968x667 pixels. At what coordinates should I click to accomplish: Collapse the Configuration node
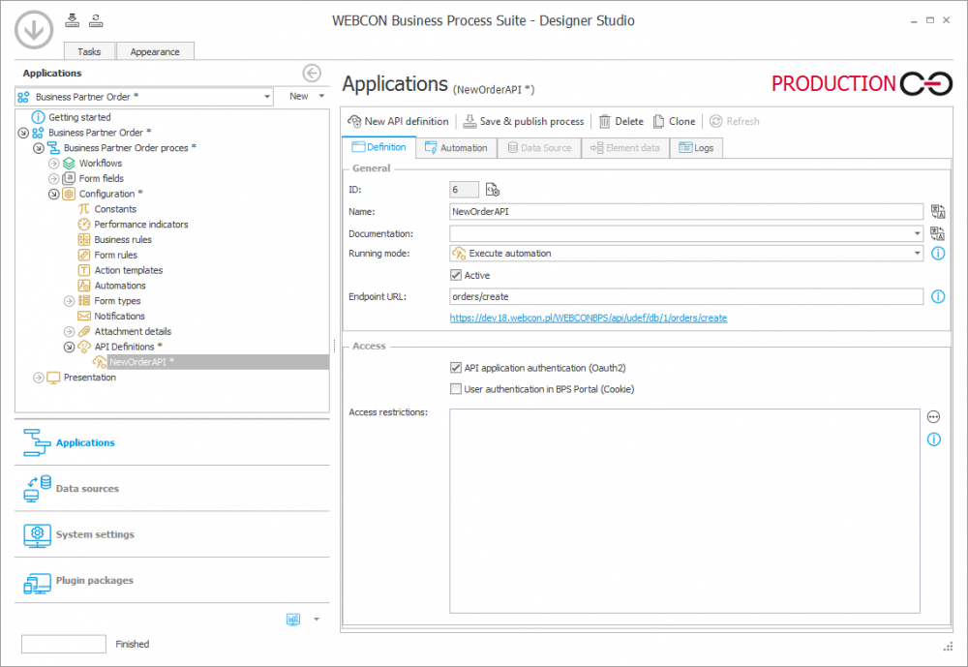(53, 194)
